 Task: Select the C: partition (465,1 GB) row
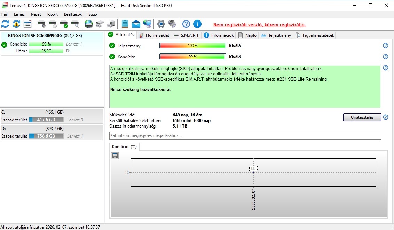coord(52,116)
